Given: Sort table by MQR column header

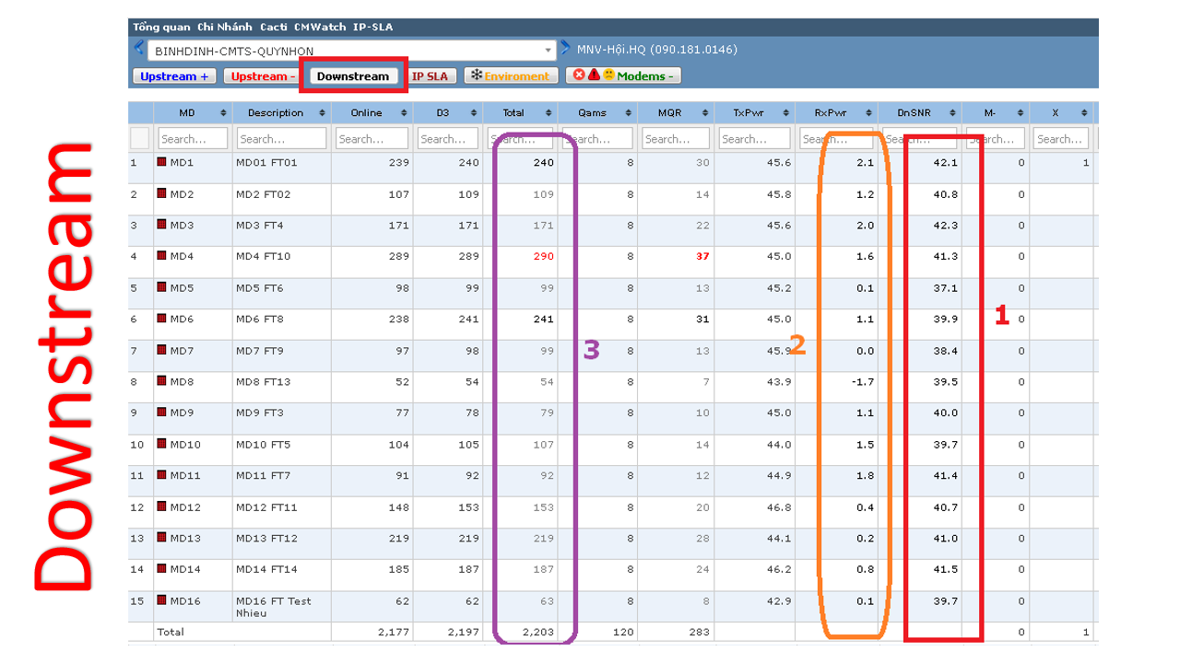Looking at the screenshot, I should [x=676, y=112].
